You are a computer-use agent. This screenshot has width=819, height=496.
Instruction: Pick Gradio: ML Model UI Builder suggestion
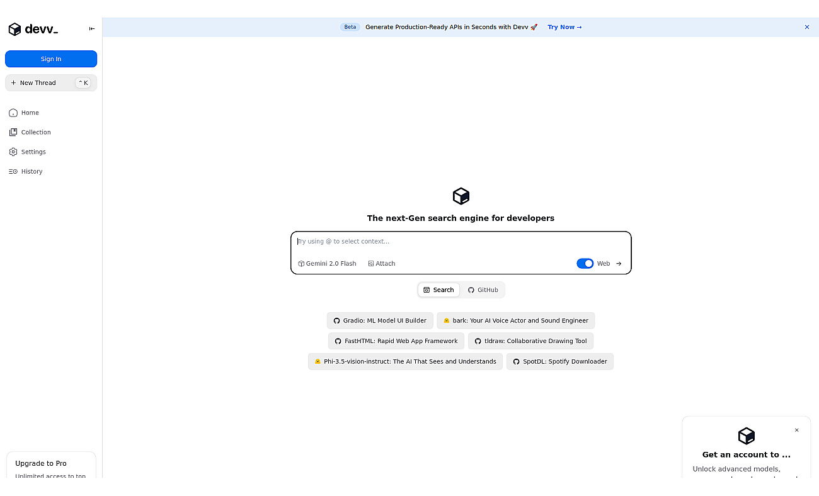(380, 320)
